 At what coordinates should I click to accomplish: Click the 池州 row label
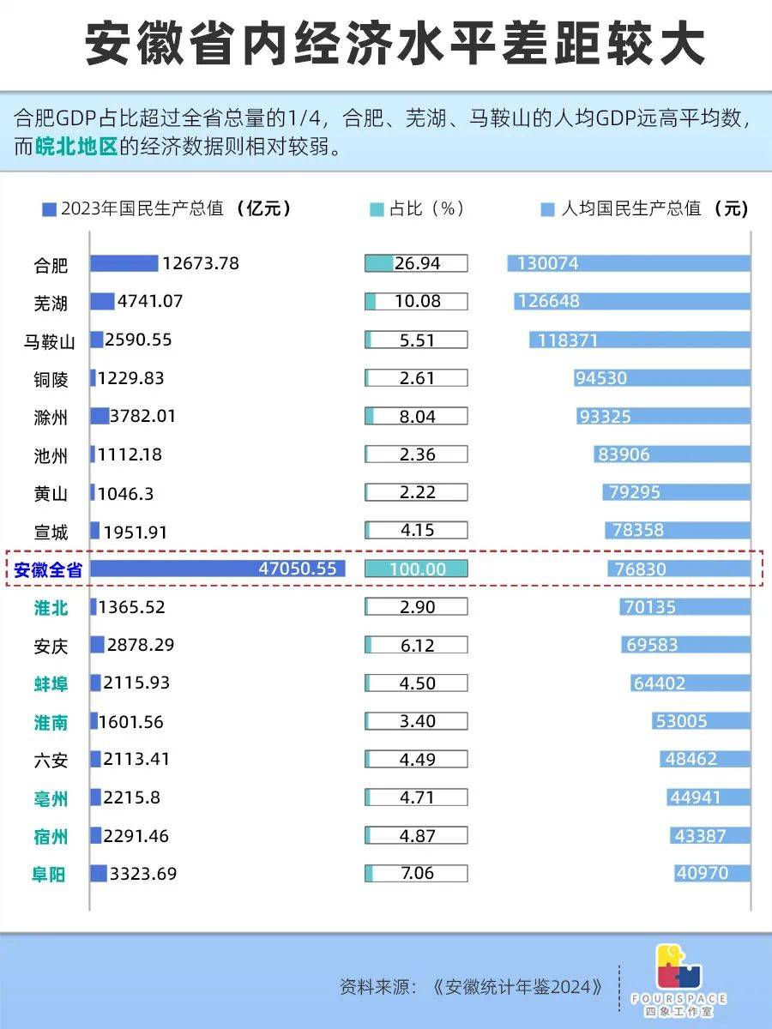click(51, 455)
